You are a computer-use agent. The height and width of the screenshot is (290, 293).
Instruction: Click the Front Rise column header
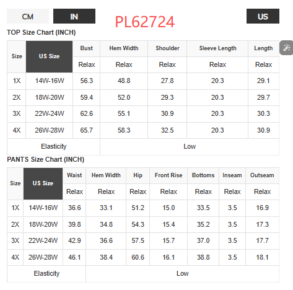168,175
